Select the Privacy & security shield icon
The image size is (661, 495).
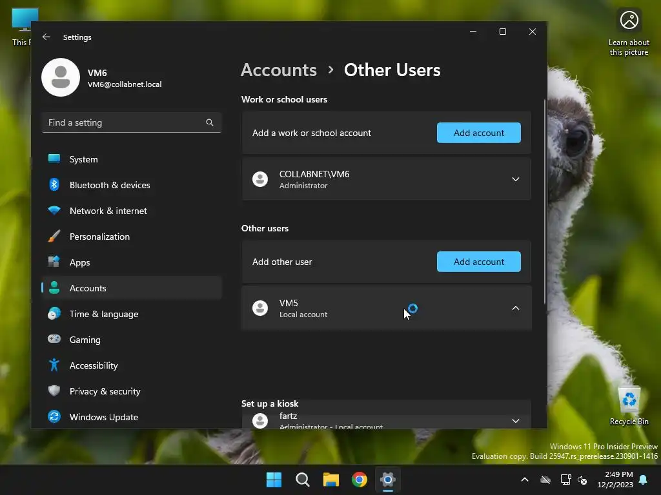point(54,391)
